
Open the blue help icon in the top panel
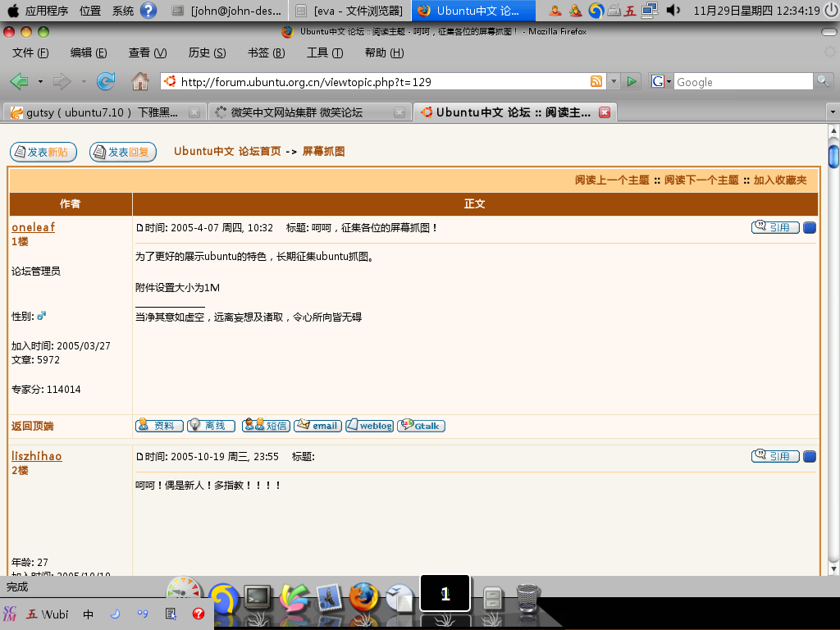point(148,10)
